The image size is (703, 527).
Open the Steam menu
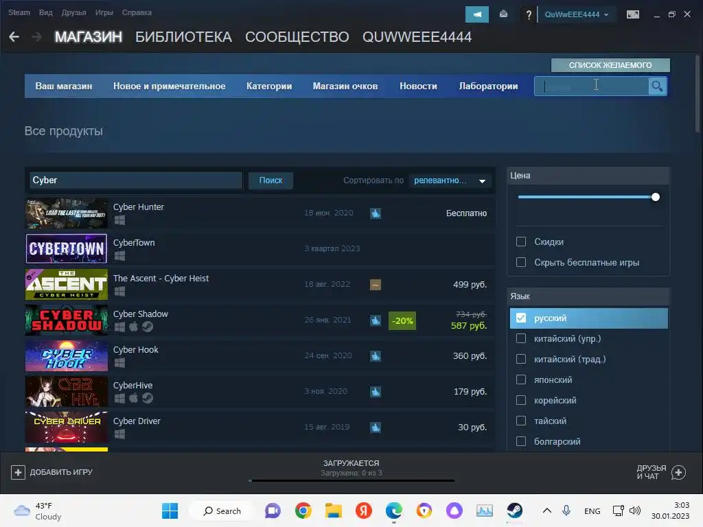point(19,12)
